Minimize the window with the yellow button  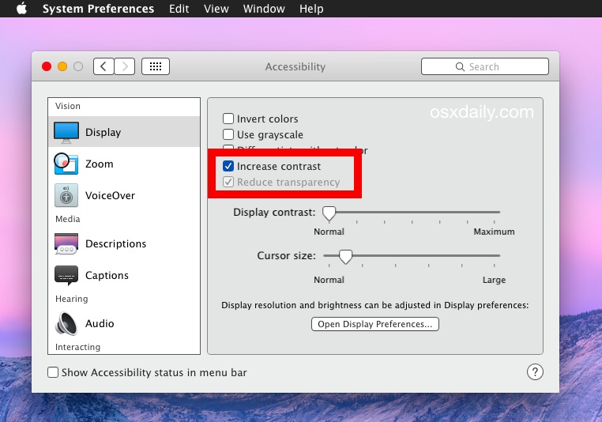coord(62,66)
